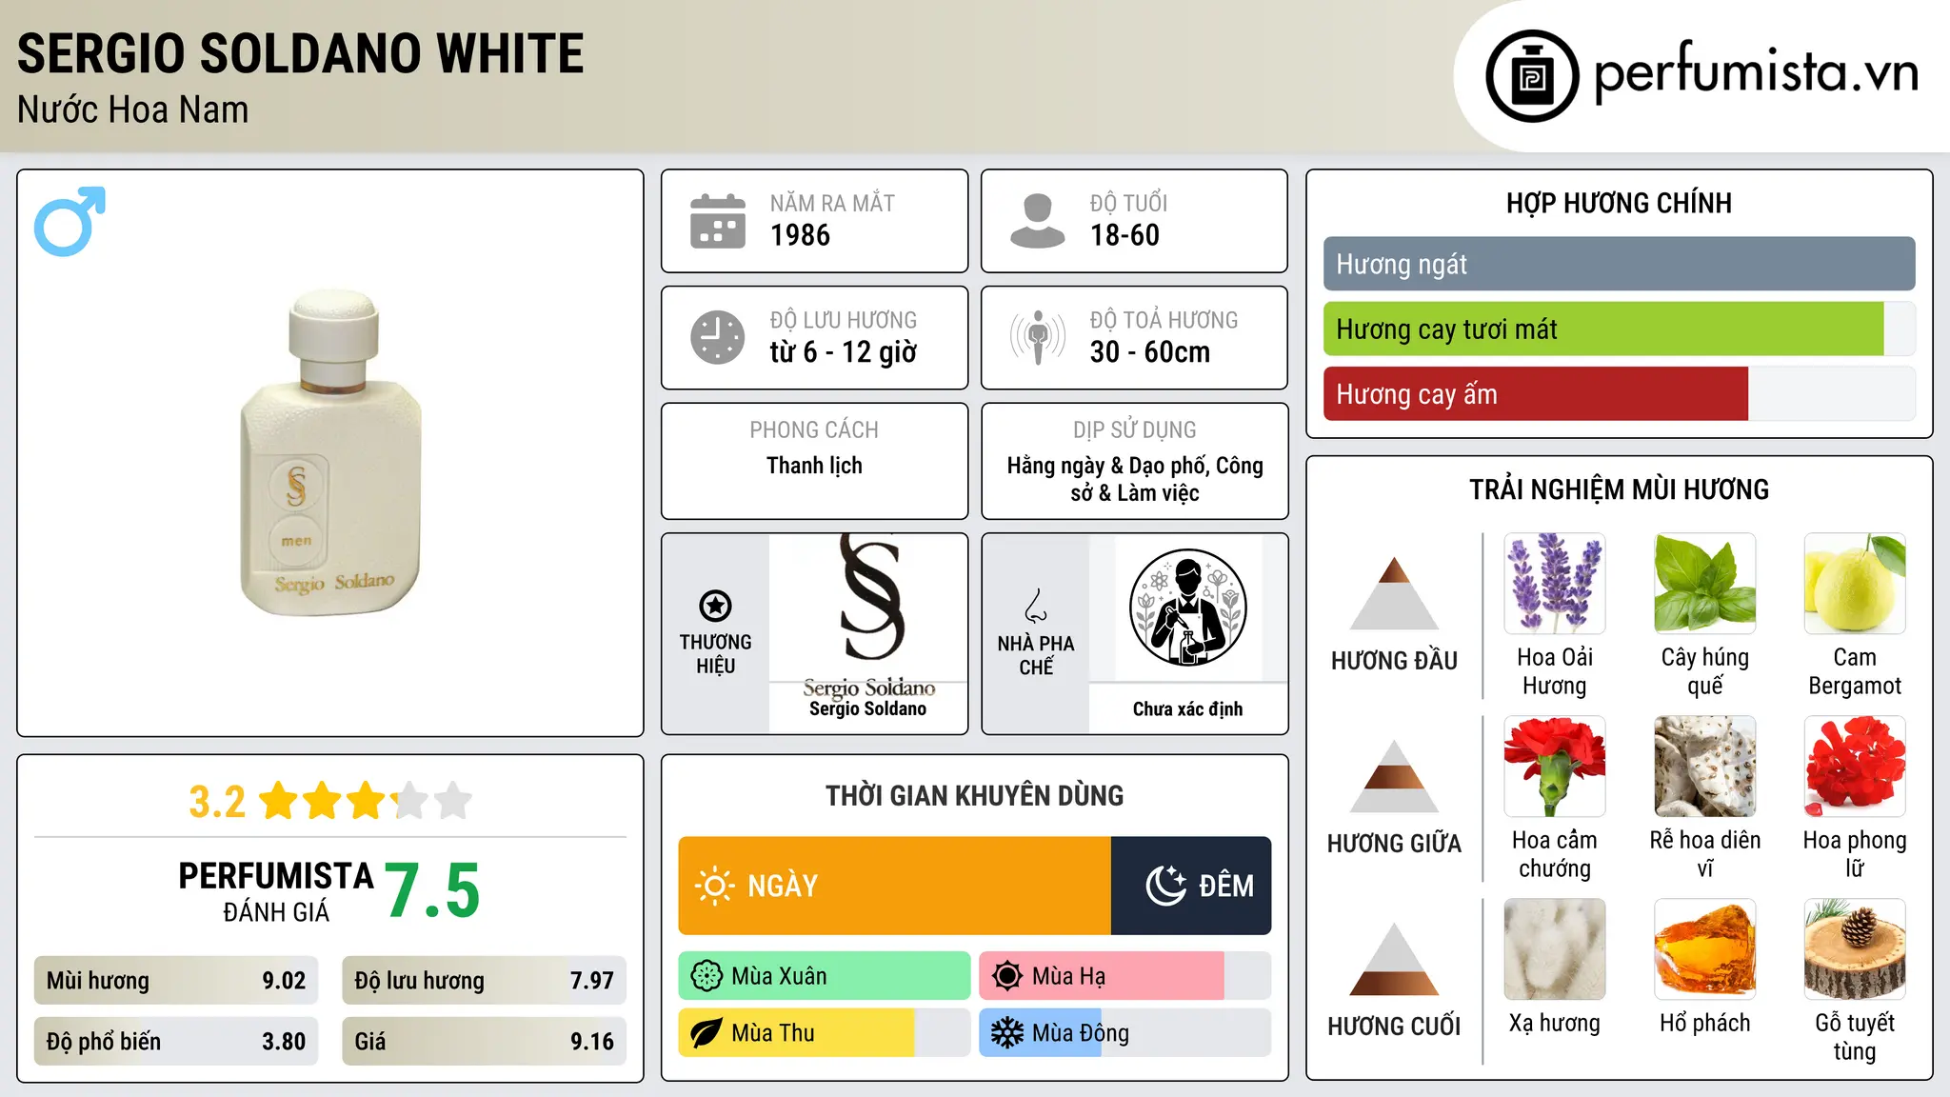The height and width of the screenshot is (1097, 1950).
Task: Click the Perfumista score 7.5
Action: tap(432, 891)
